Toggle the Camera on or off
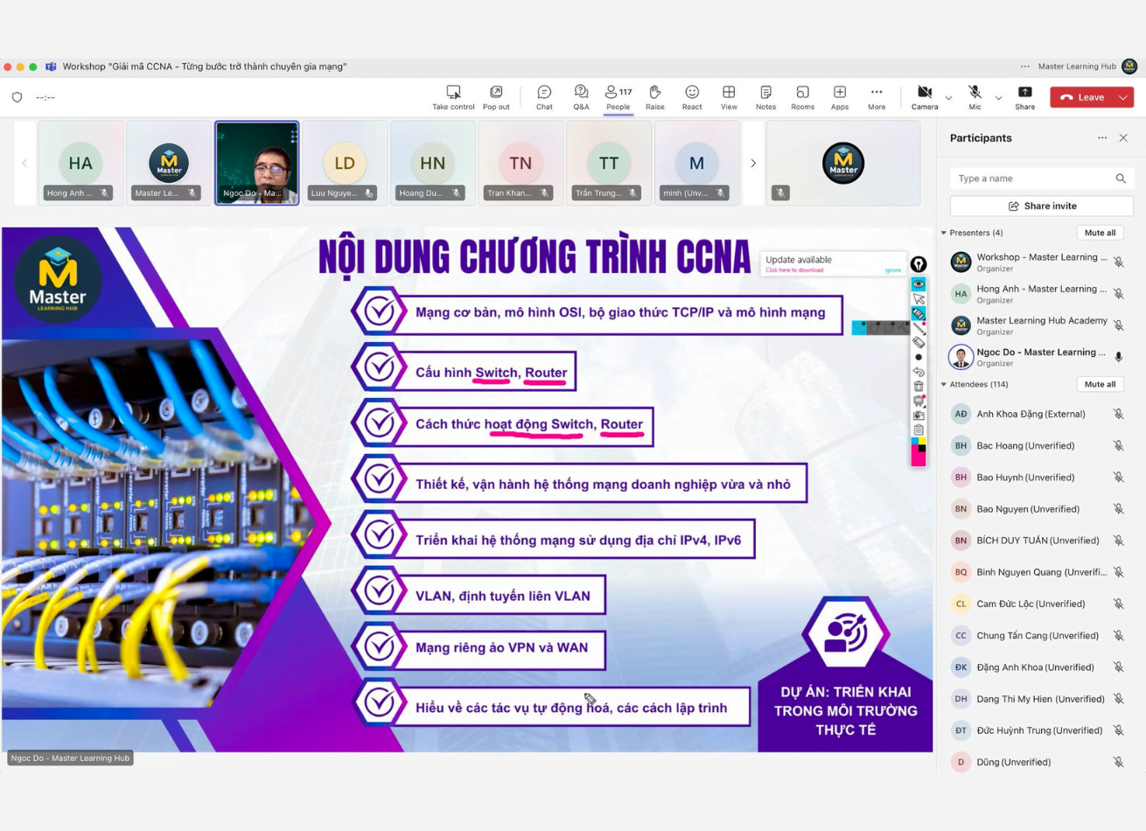Viewport: 1146px width, 831px height. click(x=924, y=97)
